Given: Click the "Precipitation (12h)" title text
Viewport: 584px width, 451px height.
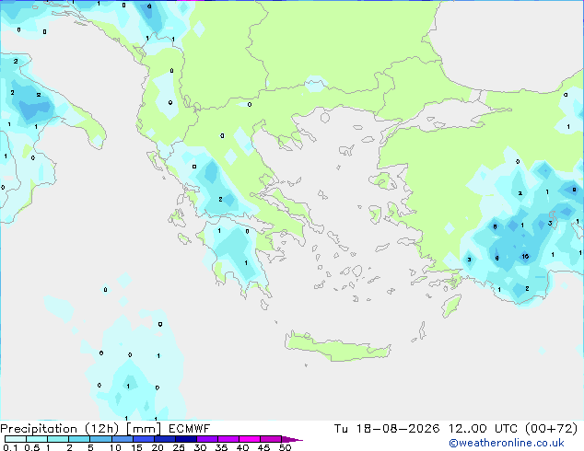Looking at the screenshot, I should [60, 429].
